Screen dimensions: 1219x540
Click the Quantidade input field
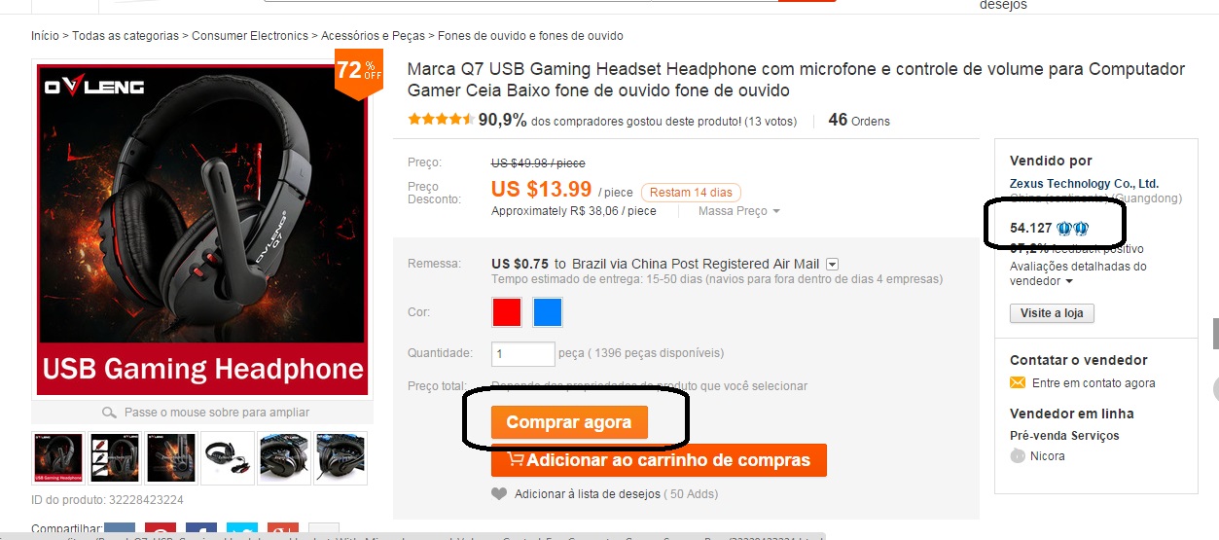(523, 353)
